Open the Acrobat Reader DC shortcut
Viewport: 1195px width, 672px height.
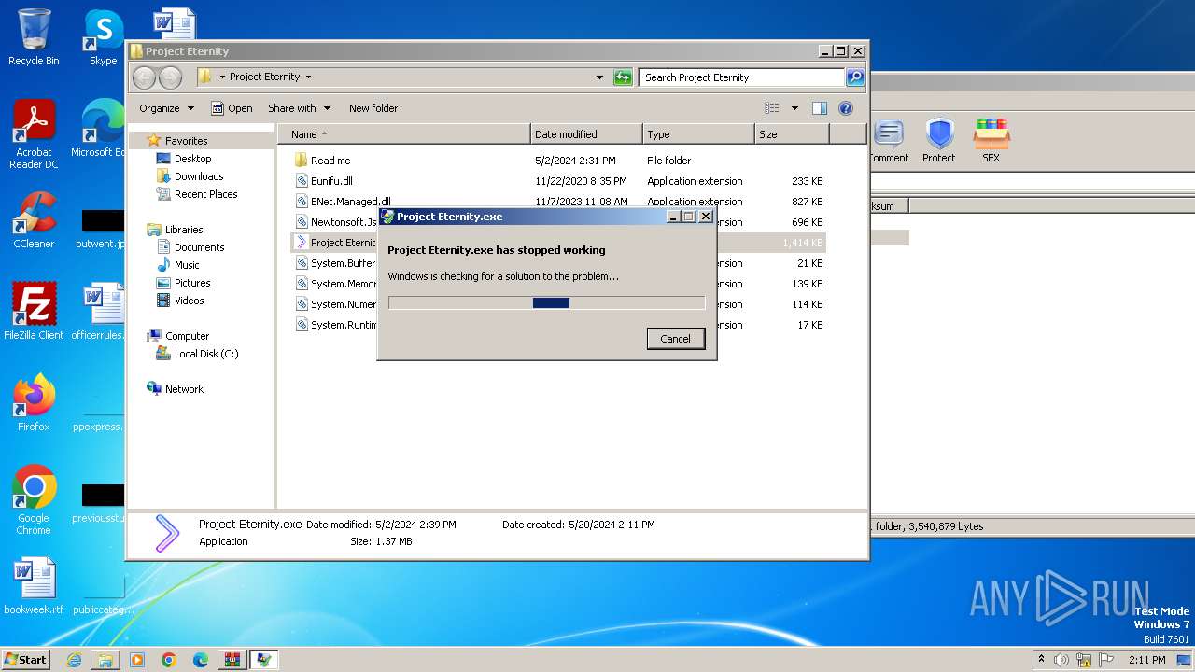pos(34,135)
